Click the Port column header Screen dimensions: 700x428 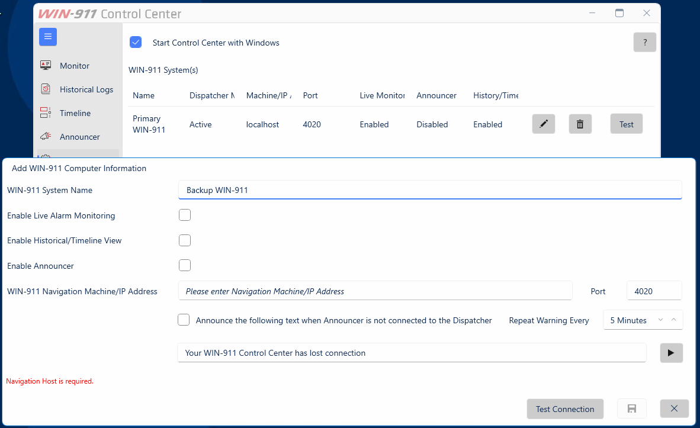point(310,95)
